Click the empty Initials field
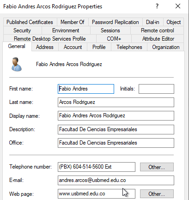Viewport: 189px width, 200px height. [x=156, y=89]
